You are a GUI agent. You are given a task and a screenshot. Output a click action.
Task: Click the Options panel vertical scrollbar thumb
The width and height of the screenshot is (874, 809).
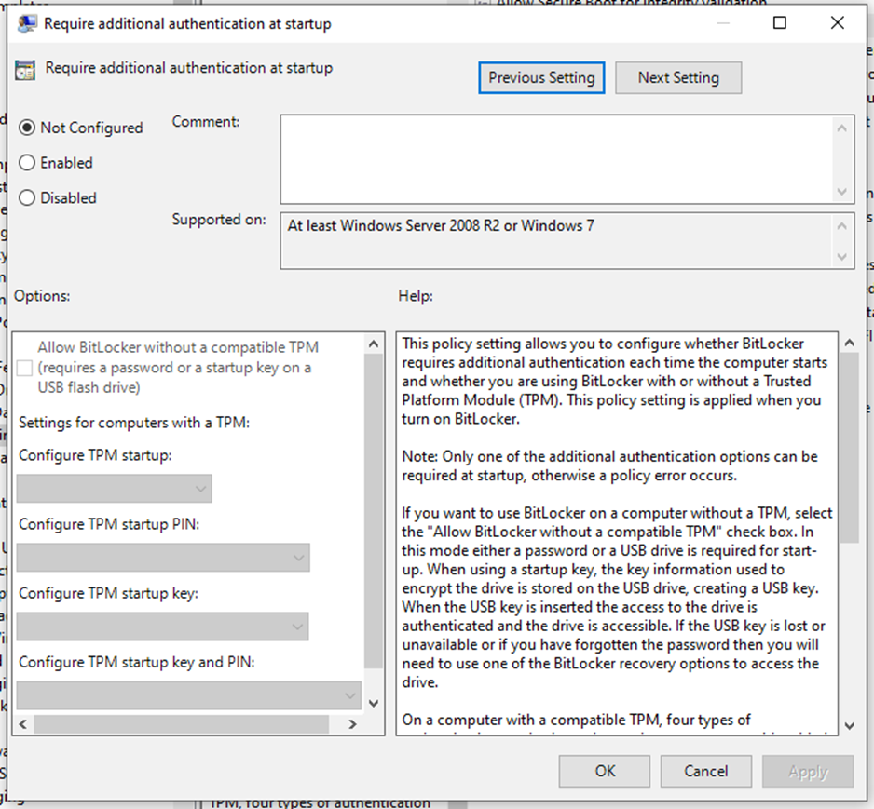pos(374,510)
